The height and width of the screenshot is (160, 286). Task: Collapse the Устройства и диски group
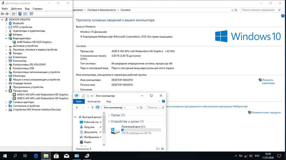(x=109, y=121)
